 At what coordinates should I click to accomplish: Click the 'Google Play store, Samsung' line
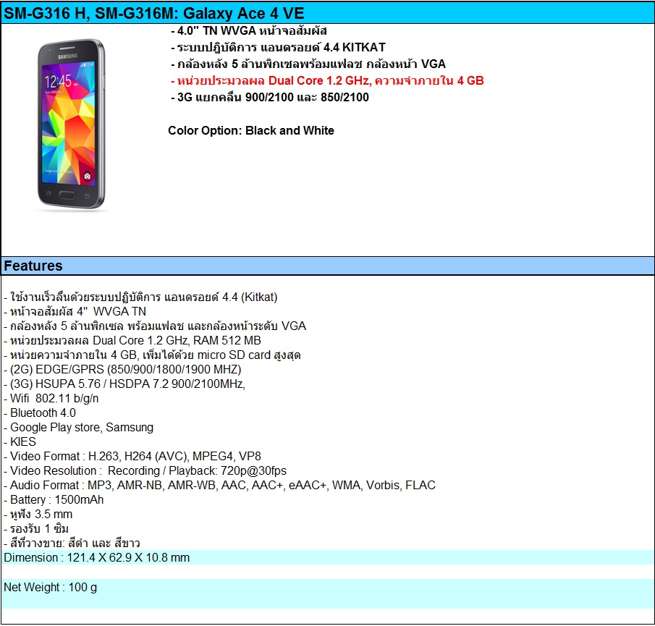point(79,428)
